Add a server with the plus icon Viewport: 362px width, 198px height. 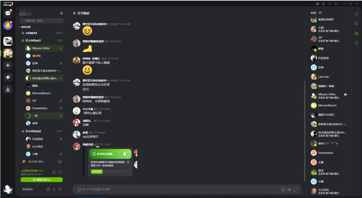8,65
